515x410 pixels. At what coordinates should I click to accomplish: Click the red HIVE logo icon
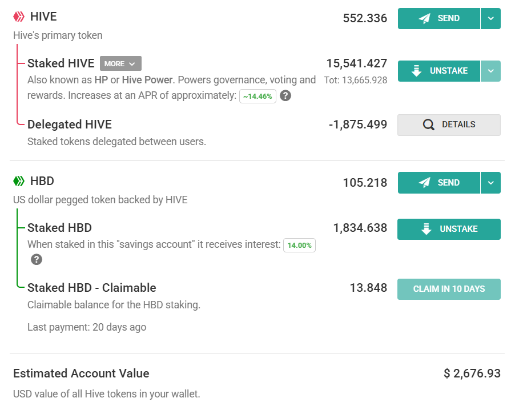[19, 17]
